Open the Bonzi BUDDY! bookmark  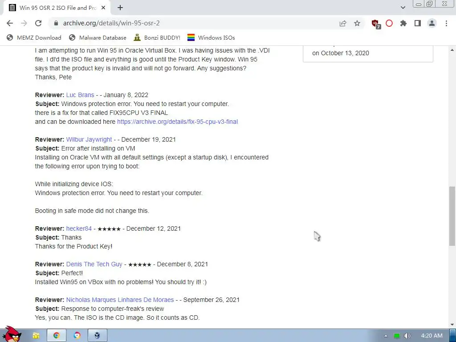coord(157,37)
